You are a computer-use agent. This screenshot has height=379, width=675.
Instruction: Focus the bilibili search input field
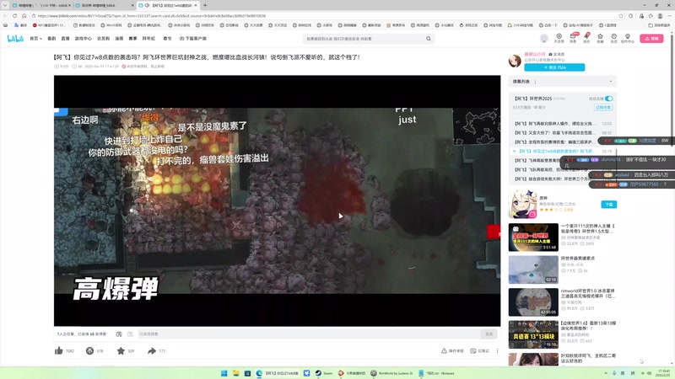tap(364, 39)
